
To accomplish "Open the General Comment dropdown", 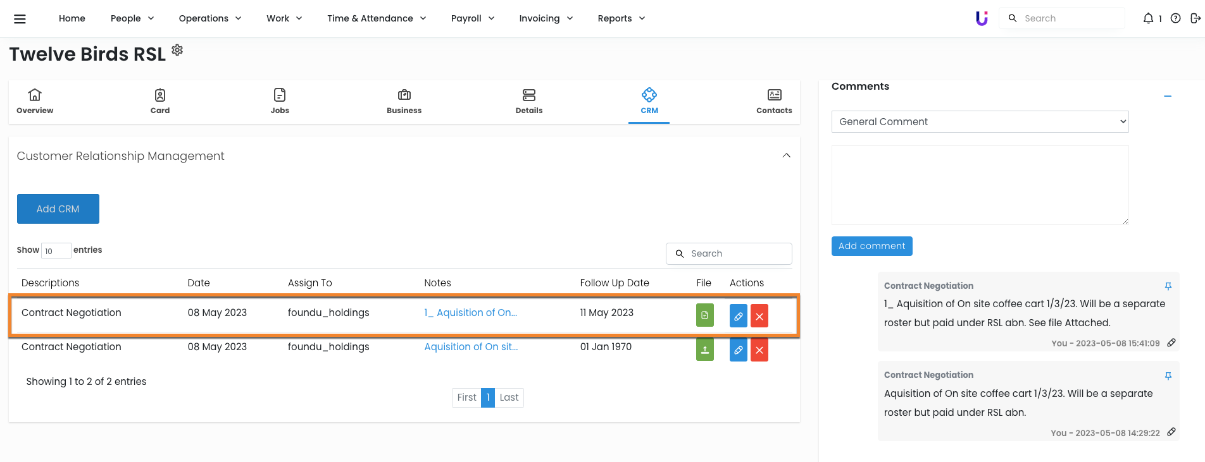I will [979, 122].
